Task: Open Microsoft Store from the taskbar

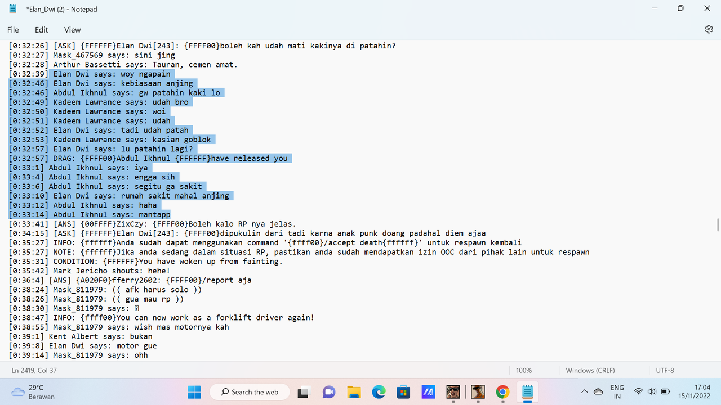Action: click(x=403, y=391)
